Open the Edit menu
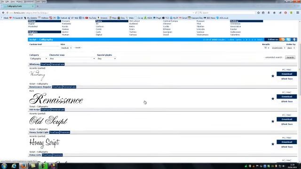Viewport: 301px width, 169px height. tap(7, 1)
